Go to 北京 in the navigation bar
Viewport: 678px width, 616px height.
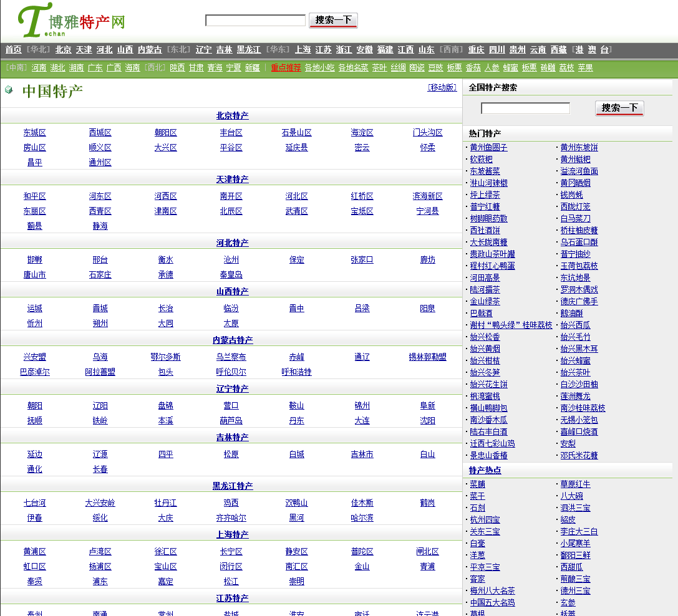click(x=63, y=50)
